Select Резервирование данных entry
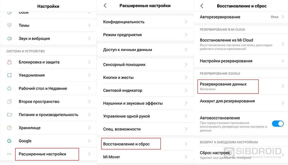 228,87
